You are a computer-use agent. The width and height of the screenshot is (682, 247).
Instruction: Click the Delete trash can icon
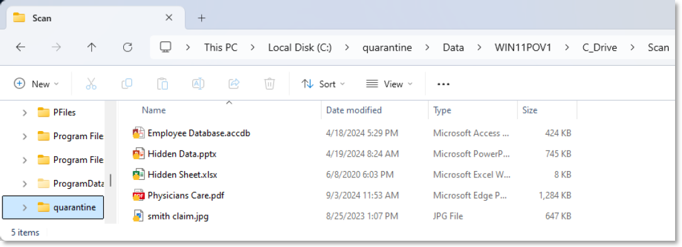point(270,84)
